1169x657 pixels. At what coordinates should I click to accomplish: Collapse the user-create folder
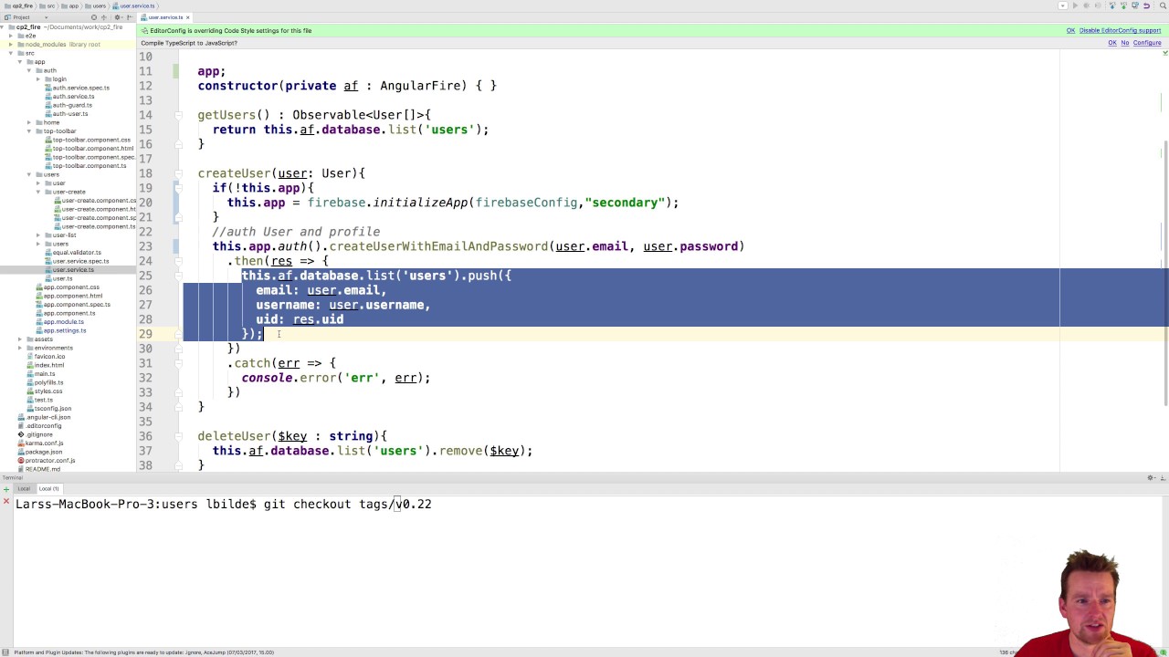37,192
